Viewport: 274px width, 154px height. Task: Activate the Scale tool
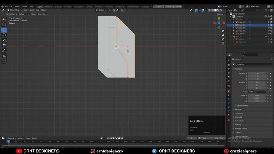tap(4, 40)
